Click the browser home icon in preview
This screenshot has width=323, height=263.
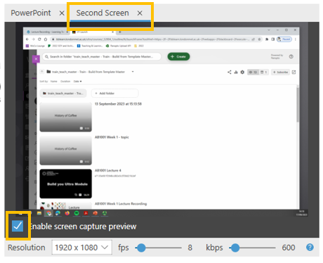click(46, 39)
